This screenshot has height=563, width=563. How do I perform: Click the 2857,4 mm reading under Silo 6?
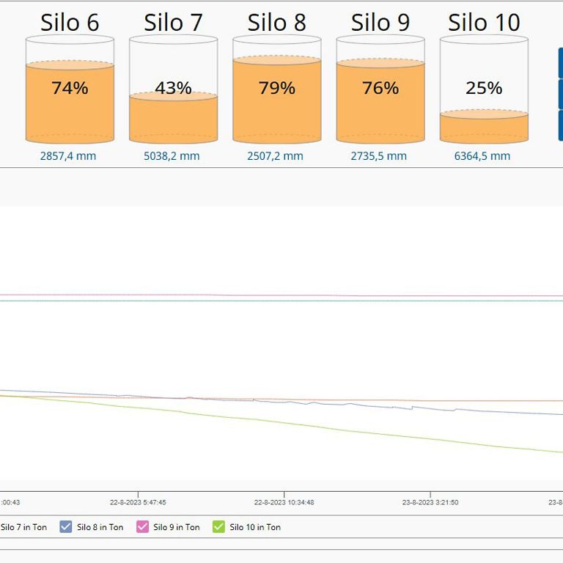pyautogui.click(x=68, y=156)
